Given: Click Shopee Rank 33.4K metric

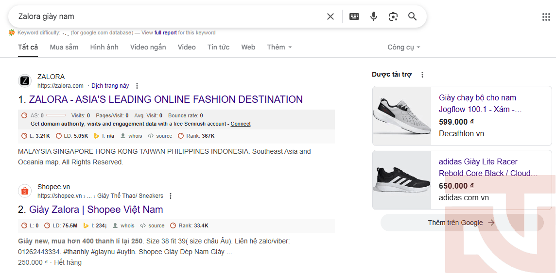Looking at the screenshot, I should click(190, 225).
